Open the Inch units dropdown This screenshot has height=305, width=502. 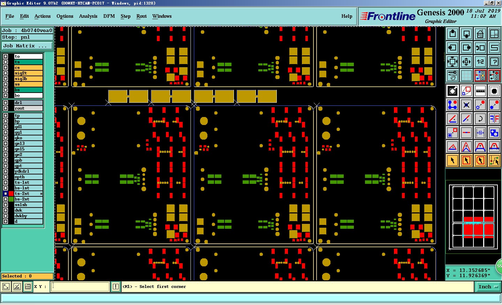tap(488, 287)
